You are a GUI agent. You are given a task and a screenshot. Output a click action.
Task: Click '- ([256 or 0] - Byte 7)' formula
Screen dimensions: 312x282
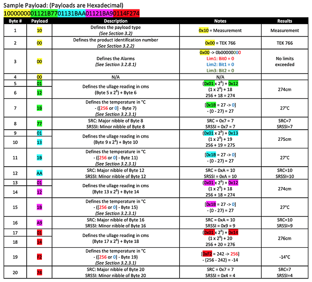[x=115, y=108]
